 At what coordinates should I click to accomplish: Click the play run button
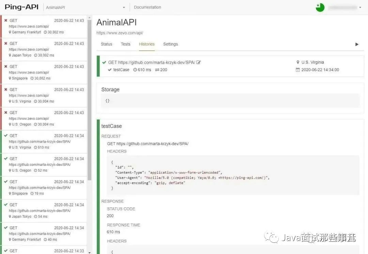pos(357,44)
